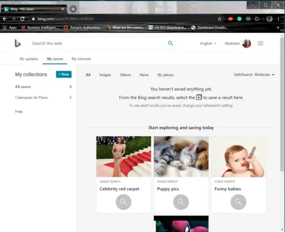Open the hamburger menu
Screen dimensions: 285x232
260,43
